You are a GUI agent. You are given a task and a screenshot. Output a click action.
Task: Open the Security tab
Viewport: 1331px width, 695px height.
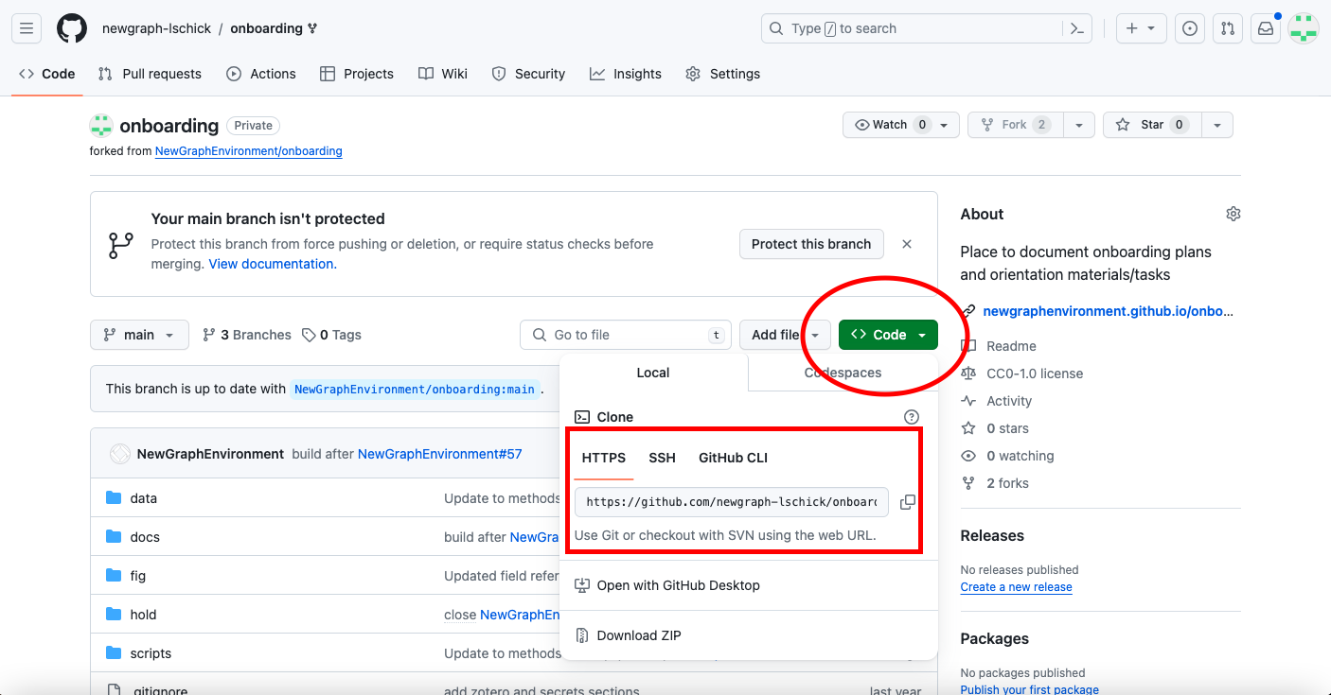[528, 74]
